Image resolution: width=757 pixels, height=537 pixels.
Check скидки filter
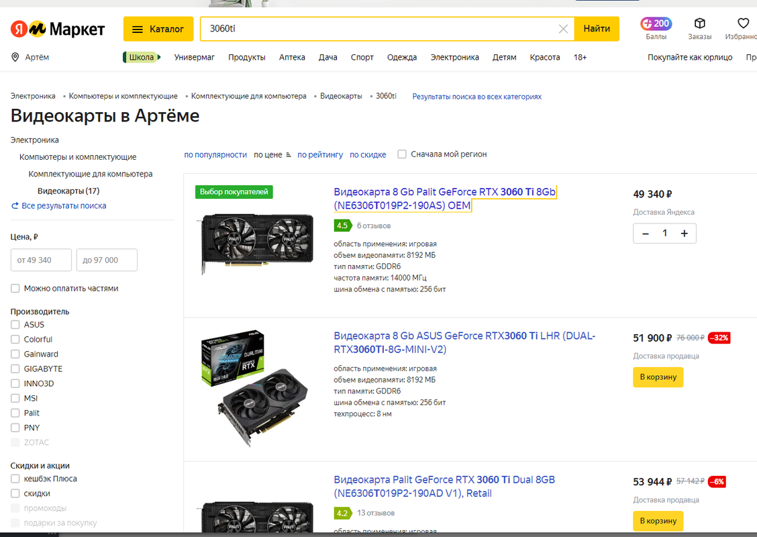15,493
